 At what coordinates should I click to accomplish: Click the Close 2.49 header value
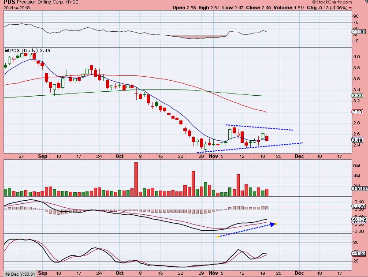click(258, 8)
